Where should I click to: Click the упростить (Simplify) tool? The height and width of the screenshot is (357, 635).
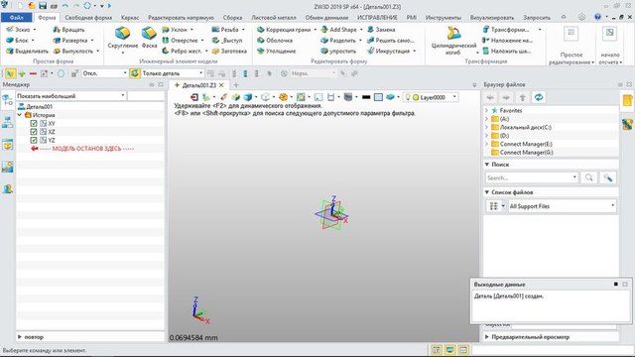point(338,51)
